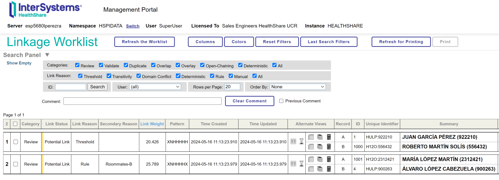This screenshot has width=499, height=180.
Task: Expand the Order By dropdown
Action: (298, 87)
